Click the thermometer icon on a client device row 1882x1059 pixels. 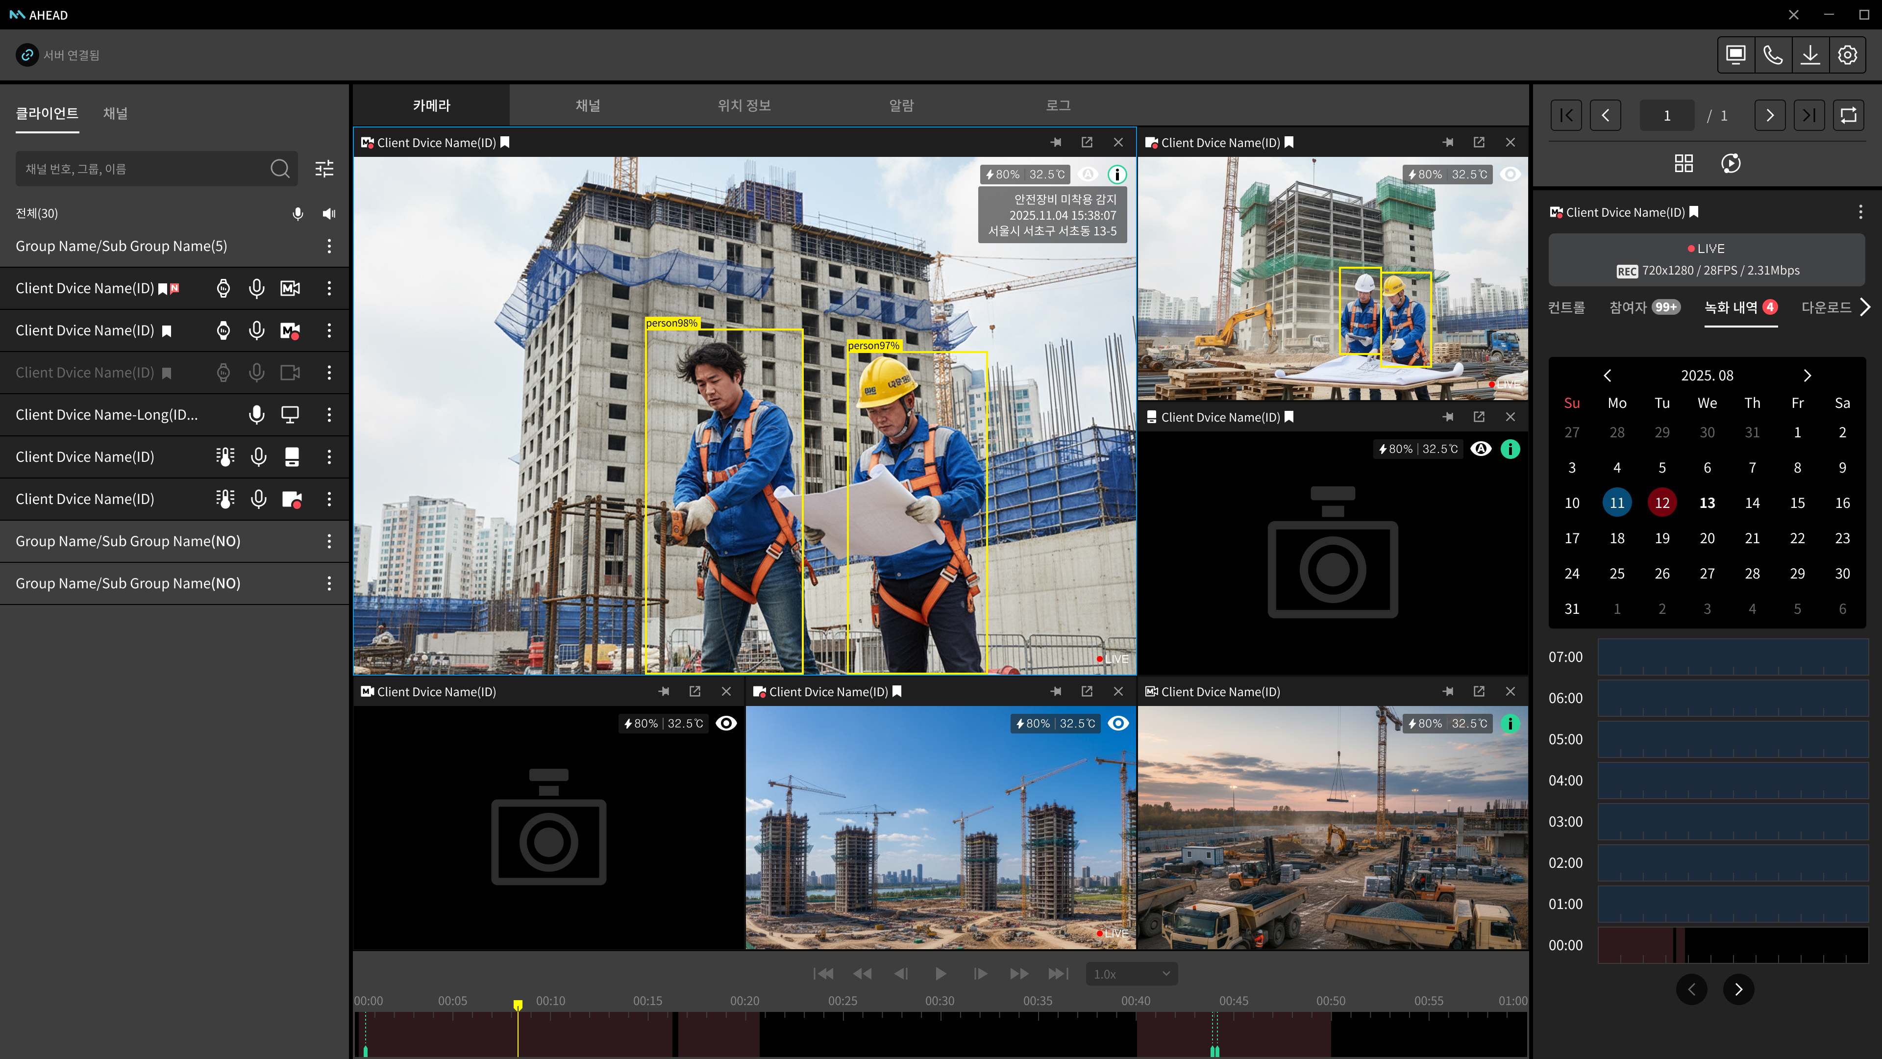tap(225, 457)
